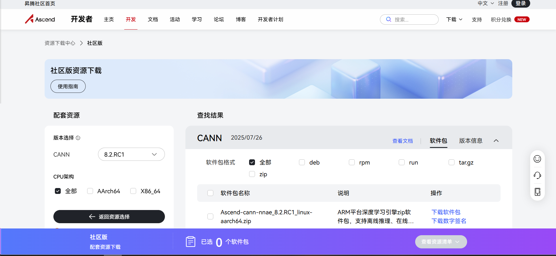Click the 昇腾社区首页 link
This screenshot has width=556, height=256.
(40, 4)
